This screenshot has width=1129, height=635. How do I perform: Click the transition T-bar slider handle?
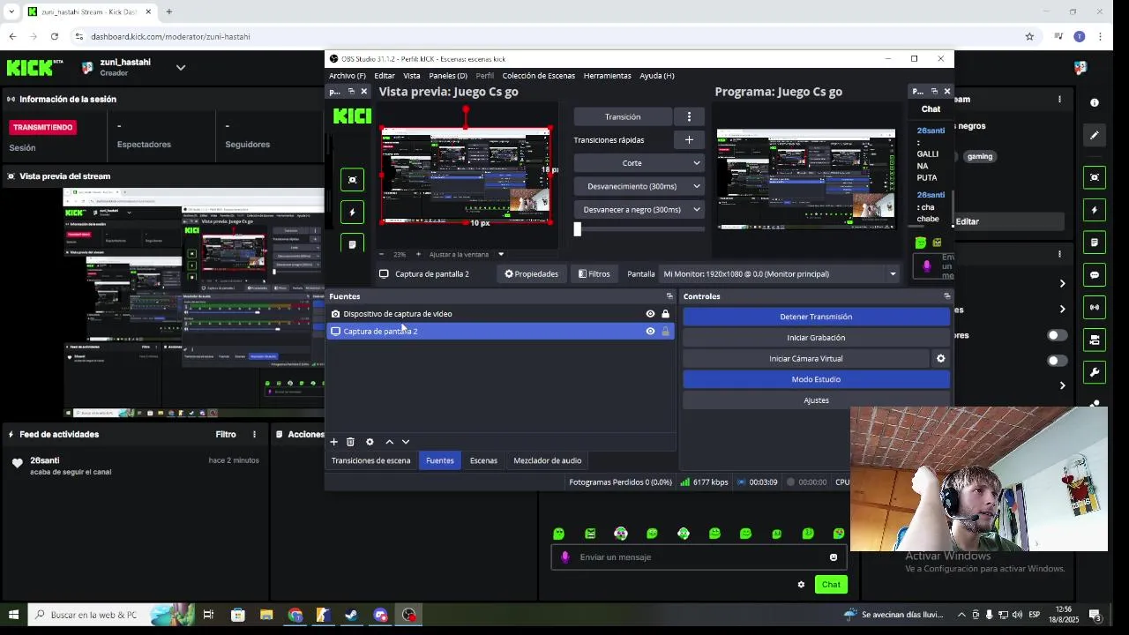tap(578, 229)
